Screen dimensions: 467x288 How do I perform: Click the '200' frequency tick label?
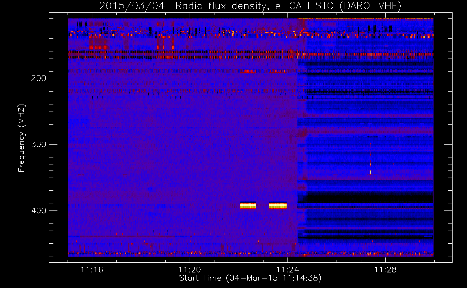(39, 78)
